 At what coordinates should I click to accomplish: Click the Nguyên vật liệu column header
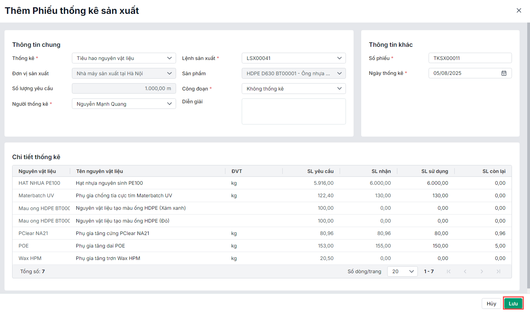37,171
